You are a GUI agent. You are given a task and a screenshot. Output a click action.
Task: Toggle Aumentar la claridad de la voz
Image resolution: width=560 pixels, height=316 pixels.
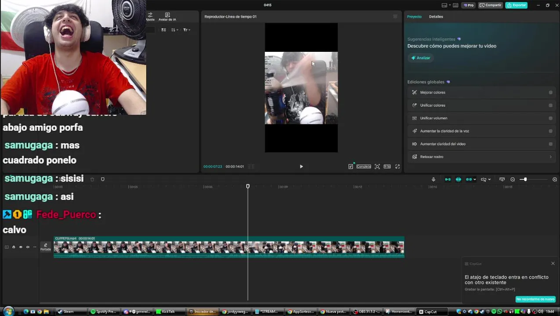click(x=551, y=131)
